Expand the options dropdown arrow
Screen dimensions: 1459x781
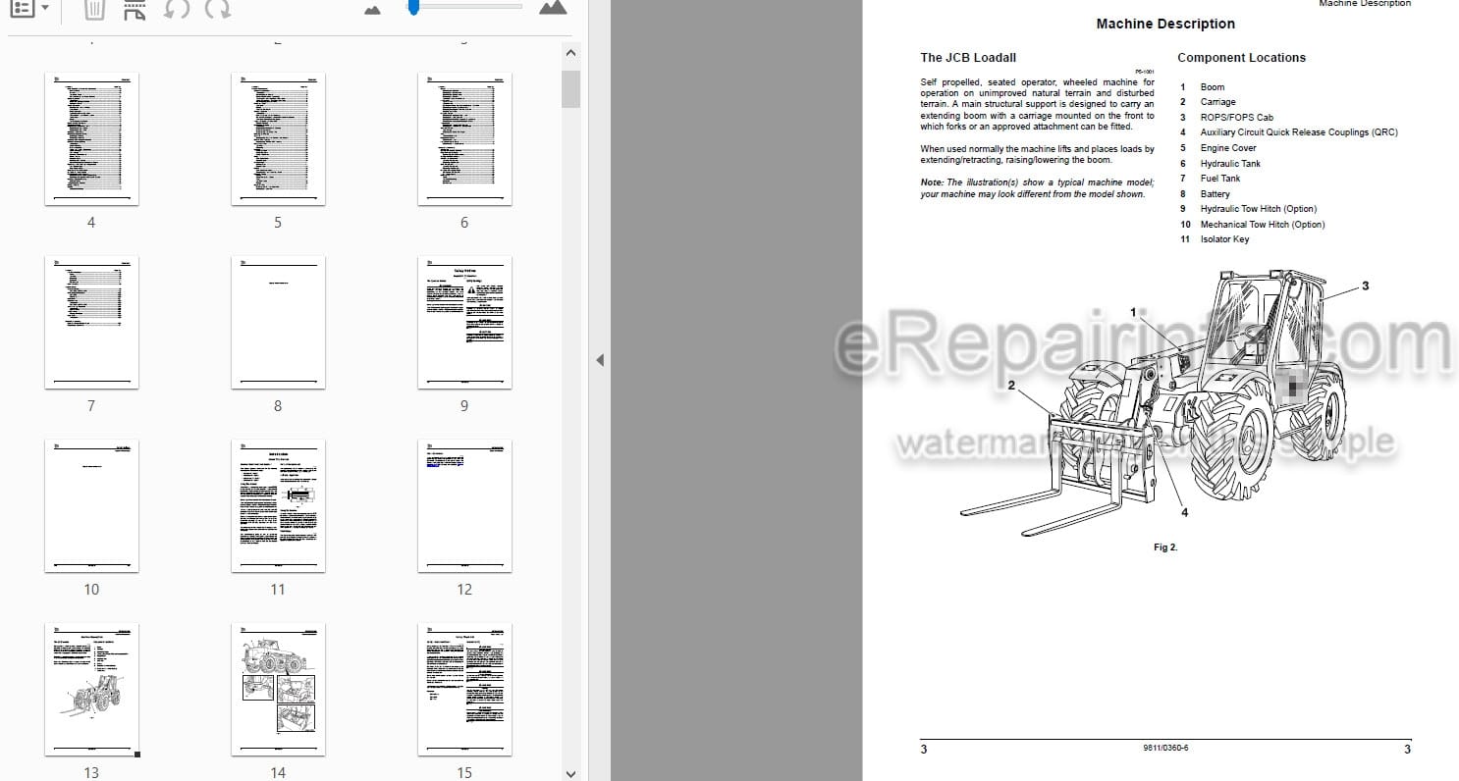[x=44, y=8]
